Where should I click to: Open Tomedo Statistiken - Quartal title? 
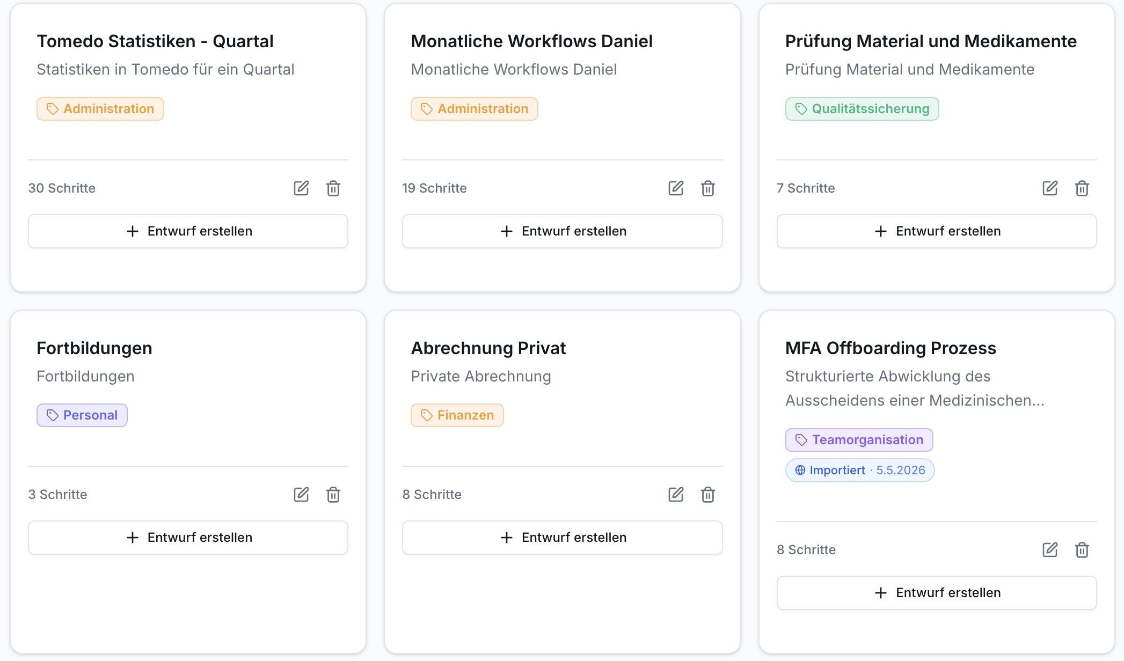coord(155,41)
